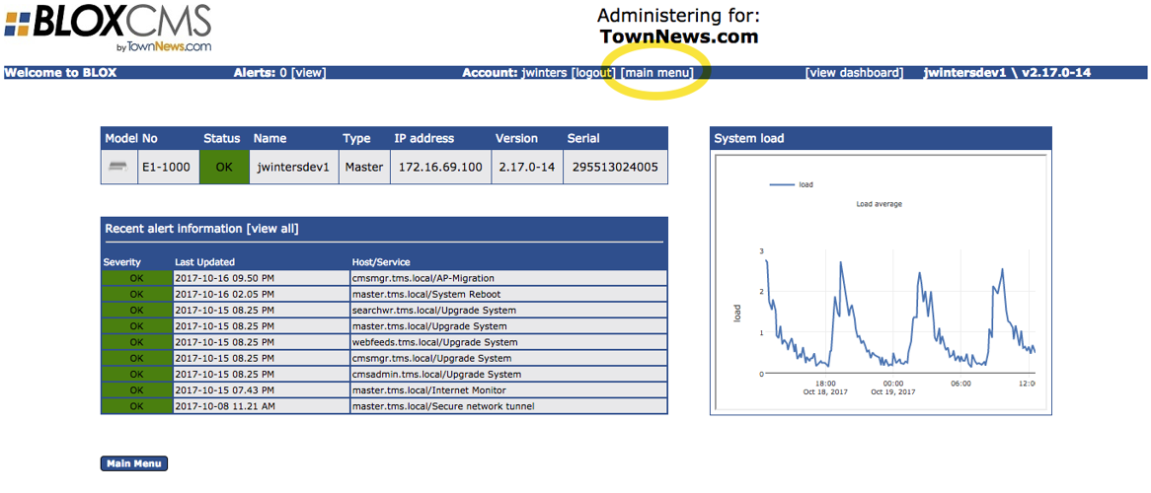This screenshot has width=1151, height=493.
Task: Click OK severity for Secure network tunnel
Action: coord(136,406)
